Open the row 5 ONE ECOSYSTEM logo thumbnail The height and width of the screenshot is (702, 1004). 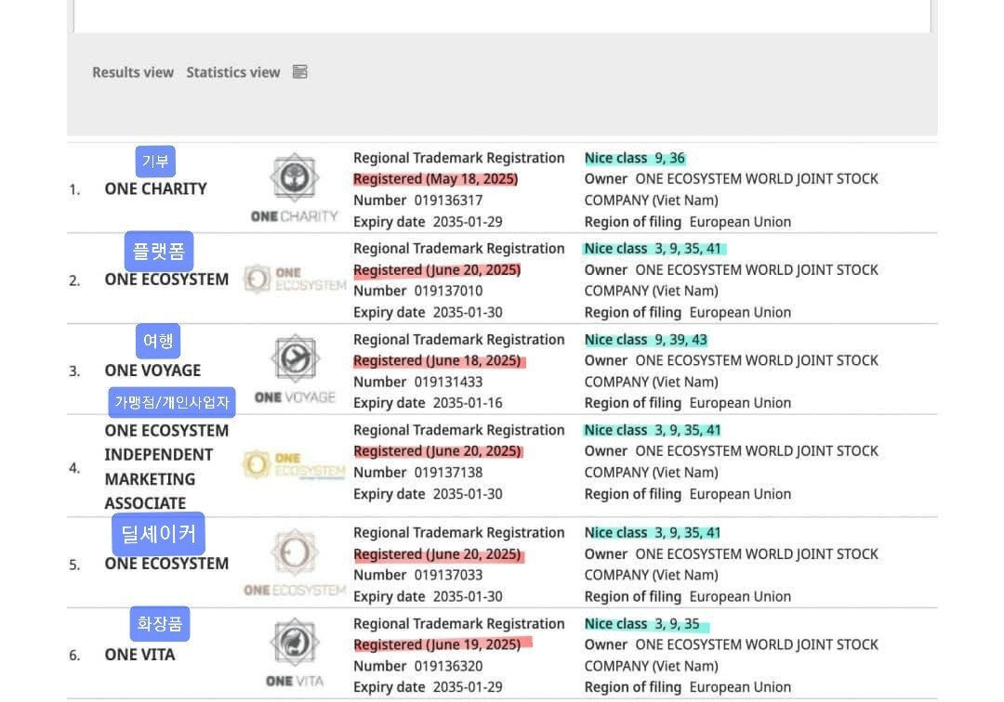point(295,562)
